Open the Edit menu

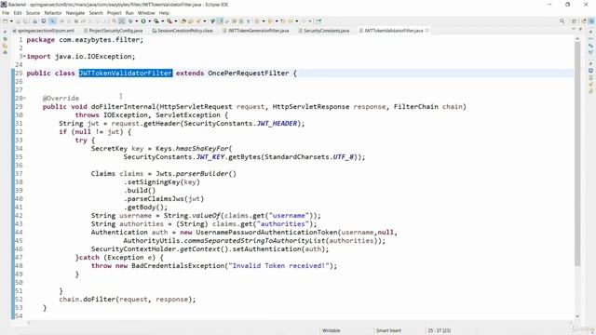[x=18, y=13]
